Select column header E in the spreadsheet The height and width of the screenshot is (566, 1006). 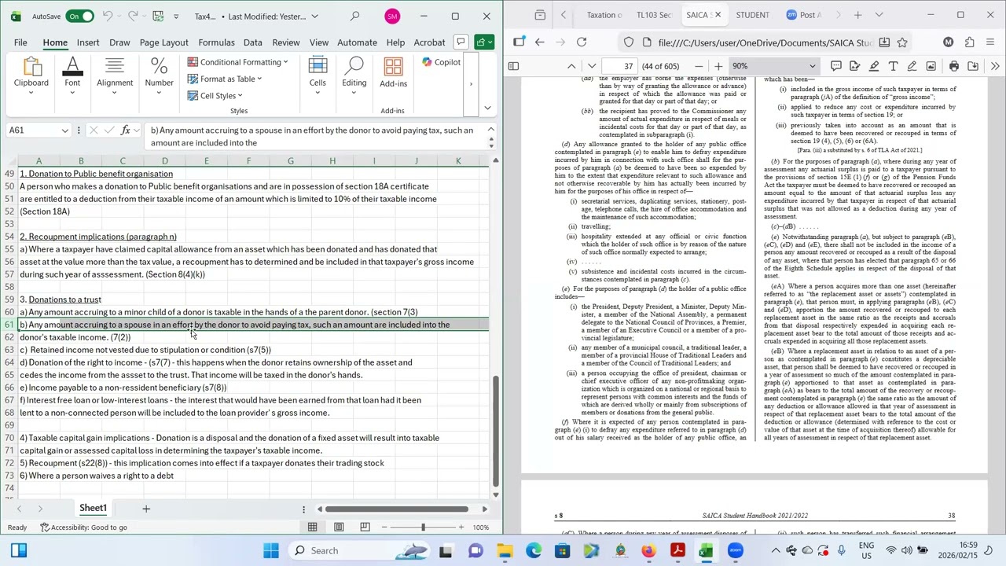(207, 161)
